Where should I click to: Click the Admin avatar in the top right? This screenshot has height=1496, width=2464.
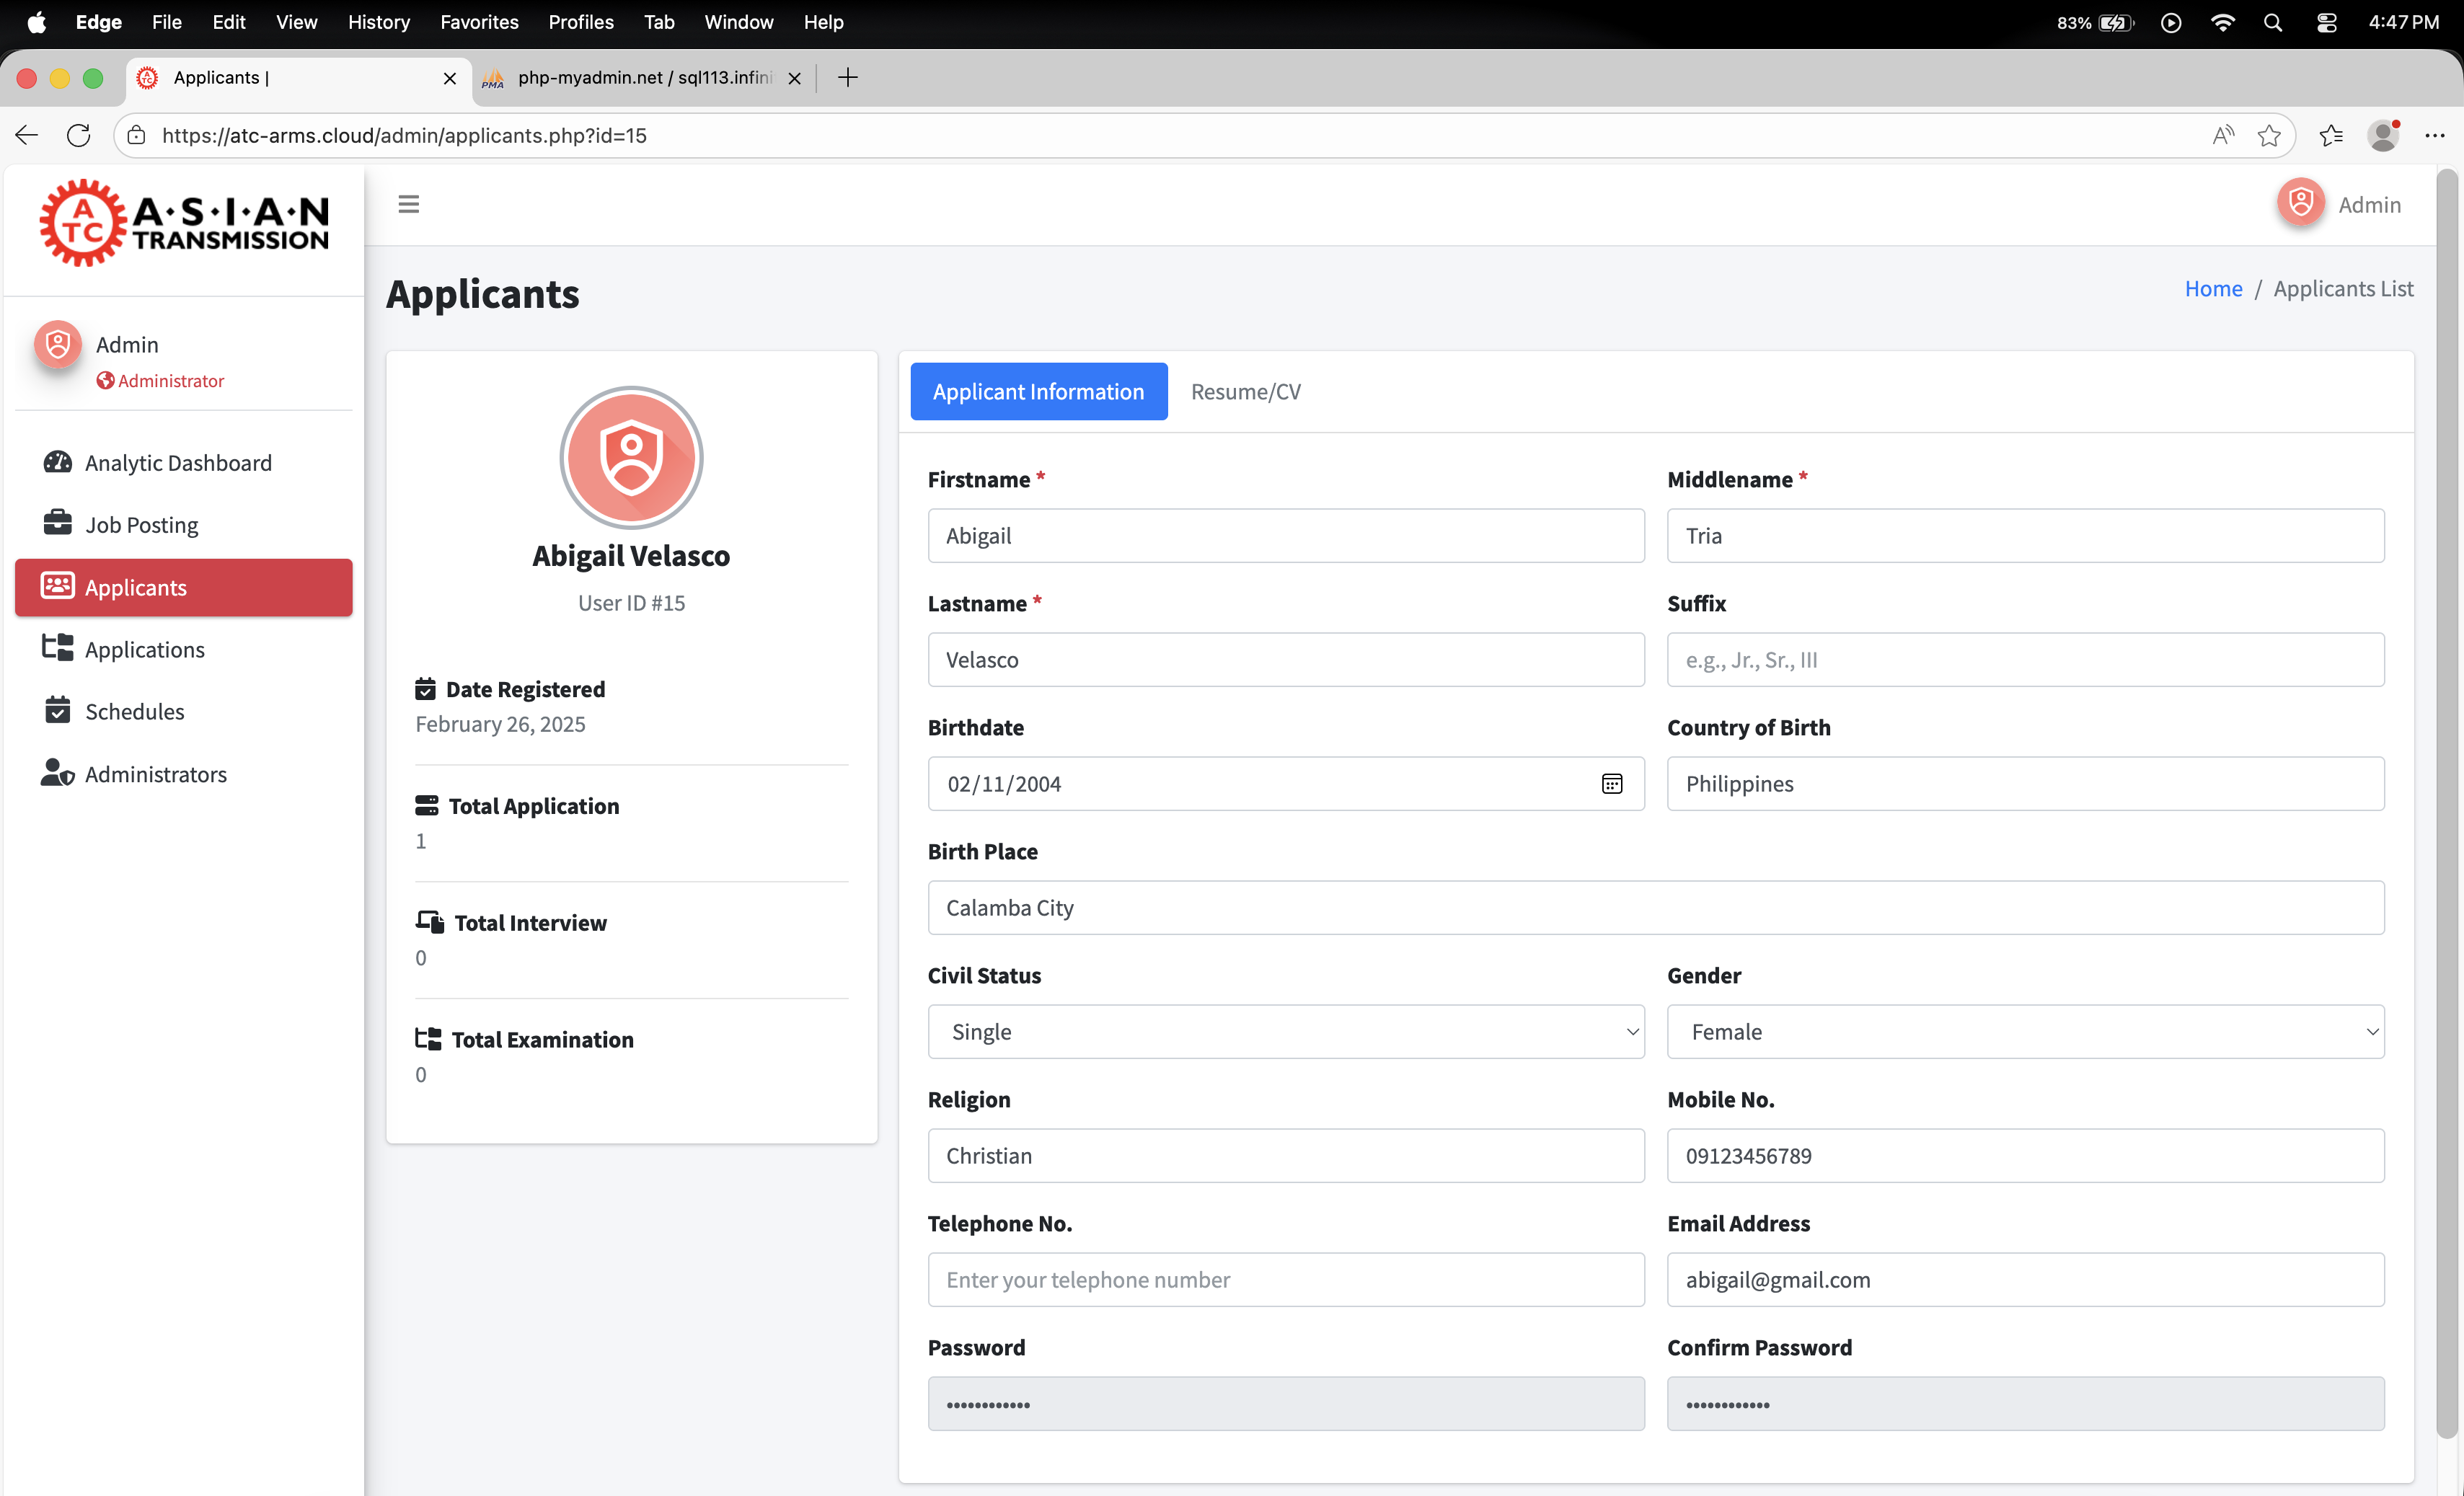tap(2300, 204)
